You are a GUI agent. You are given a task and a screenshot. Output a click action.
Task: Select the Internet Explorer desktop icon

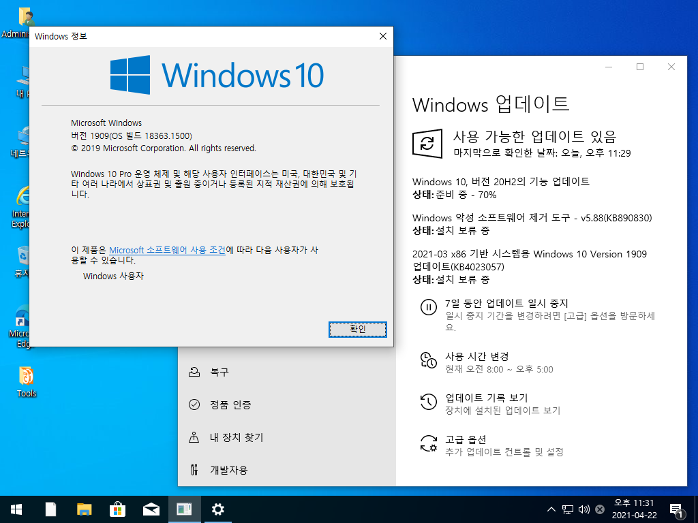coord(20,207)
